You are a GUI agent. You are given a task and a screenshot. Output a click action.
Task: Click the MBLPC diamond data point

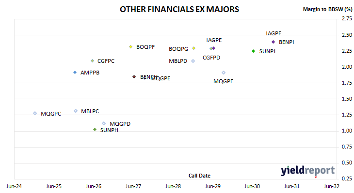[76, 111]
